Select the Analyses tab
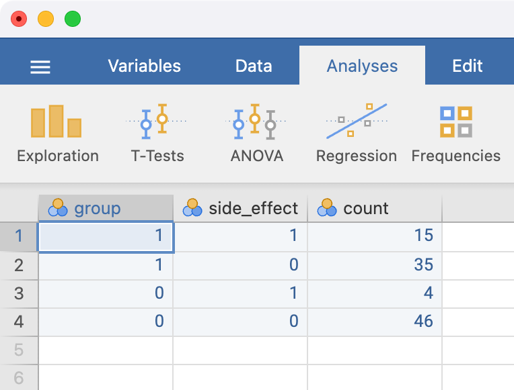This screenshot has width=514, height=390. [362, 66]
